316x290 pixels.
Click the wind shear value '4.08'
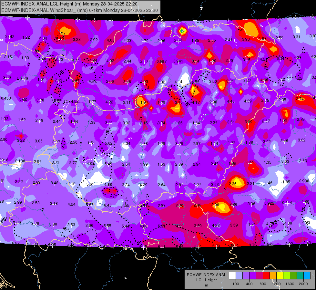click(x=111, y=40)
